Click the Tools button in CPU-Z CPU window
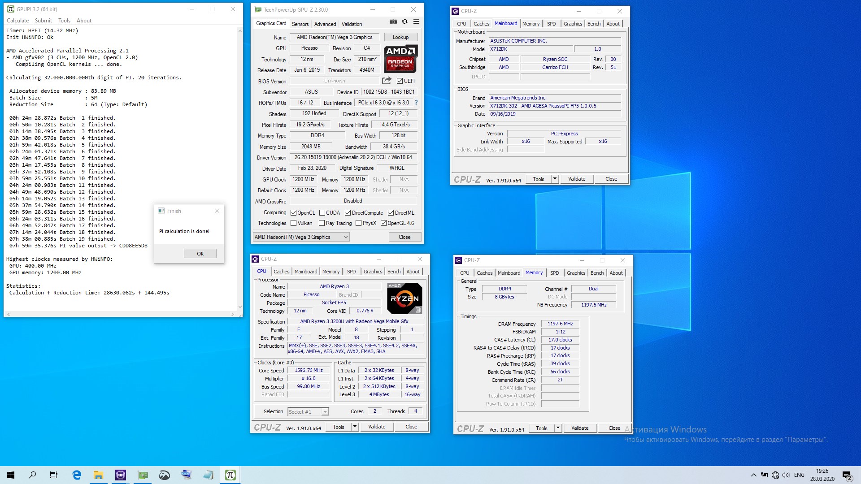 (x=339, y=427)
